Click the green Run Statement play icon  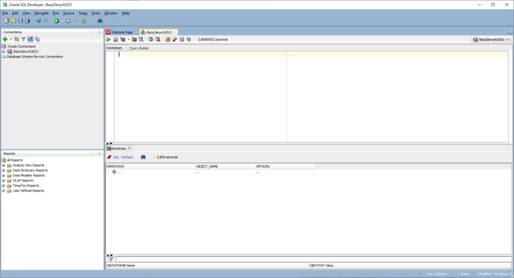click(x=108, y=39)
